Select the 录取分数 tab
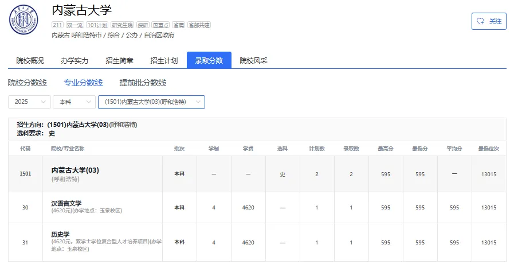 pyautogui.click(x=209, y=60)
